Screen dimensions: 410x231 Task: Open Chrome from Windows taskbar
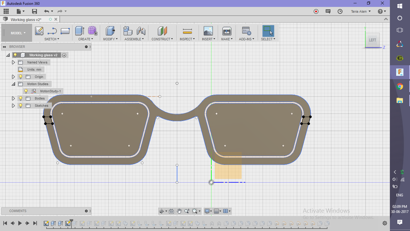point(400,87)
